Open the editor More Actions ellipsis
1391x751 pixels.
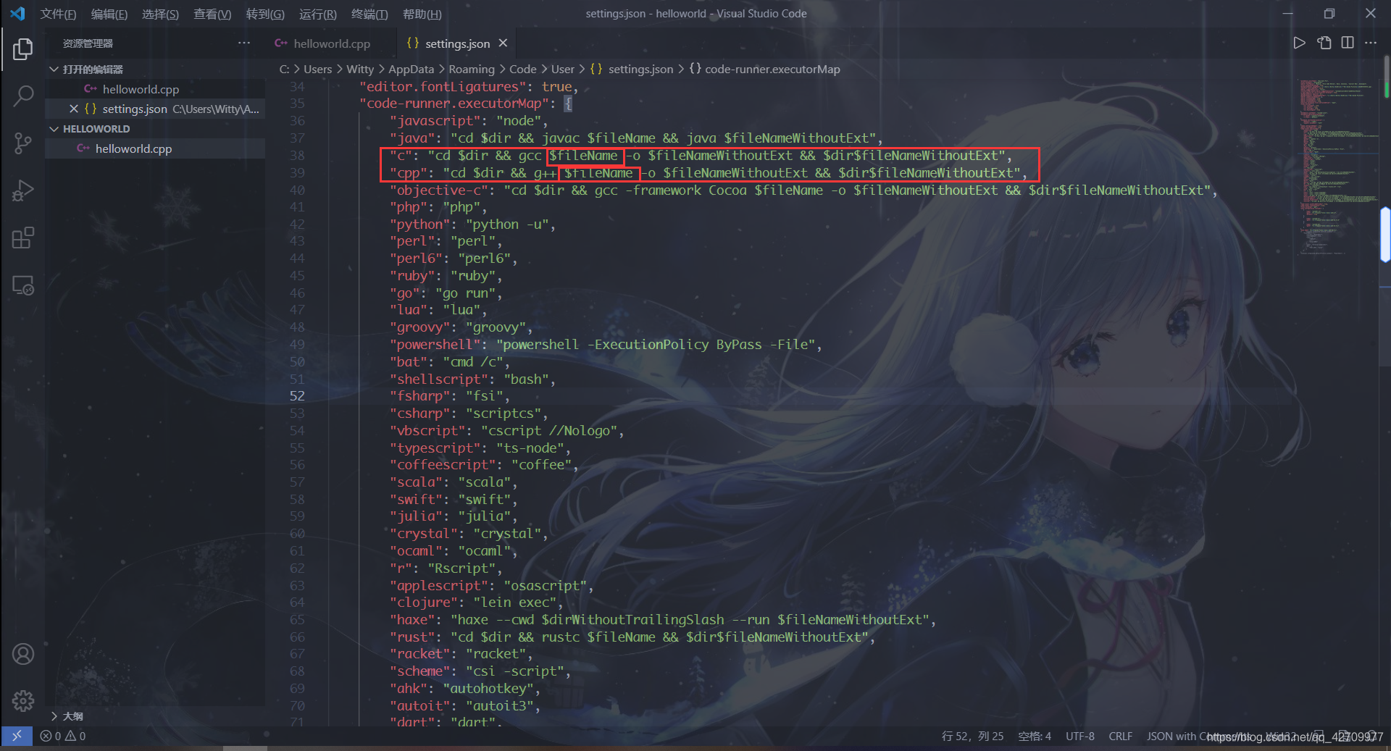(x=1371, y=43)
